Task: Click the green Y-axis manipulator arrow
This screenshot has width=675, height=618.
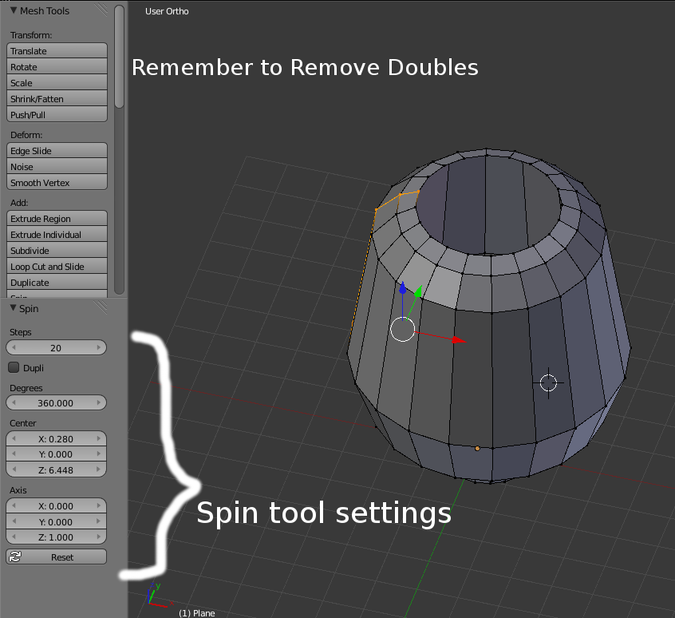Action: tap(417, 289)
